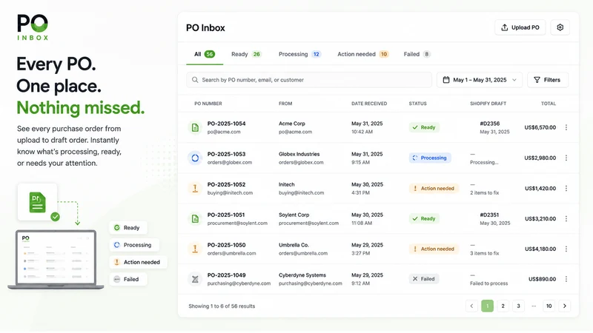Click Soylent Corp sender name
Screen dimensions: 593x333
pyautogui.click(x=294, y=215)
